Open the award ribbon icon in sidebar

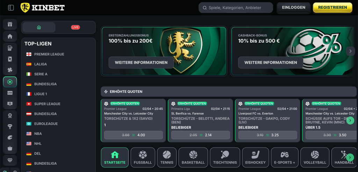pos(10,116)
